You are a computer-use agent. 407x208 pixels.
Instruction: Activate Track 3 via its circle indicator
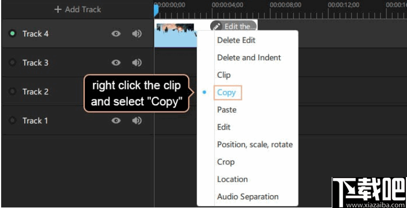coord(13,63)
